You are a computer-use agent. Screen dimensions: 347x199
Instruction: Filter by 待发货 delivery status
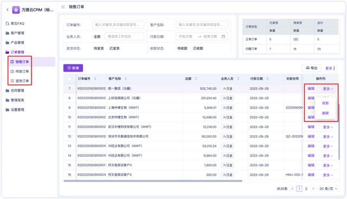click(99, 48)
